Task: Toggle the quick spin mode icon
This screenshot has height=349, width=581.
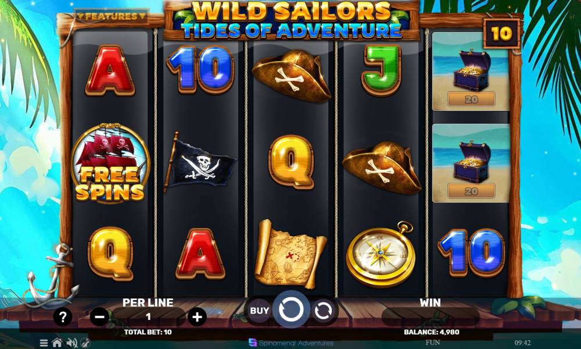Action: [x=85, y=343]
